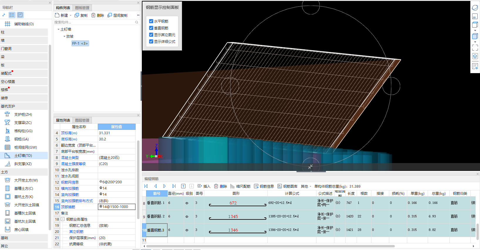Go to previous rebar record arrow
The image size is (480, 250).
click(x=156, y=186)
